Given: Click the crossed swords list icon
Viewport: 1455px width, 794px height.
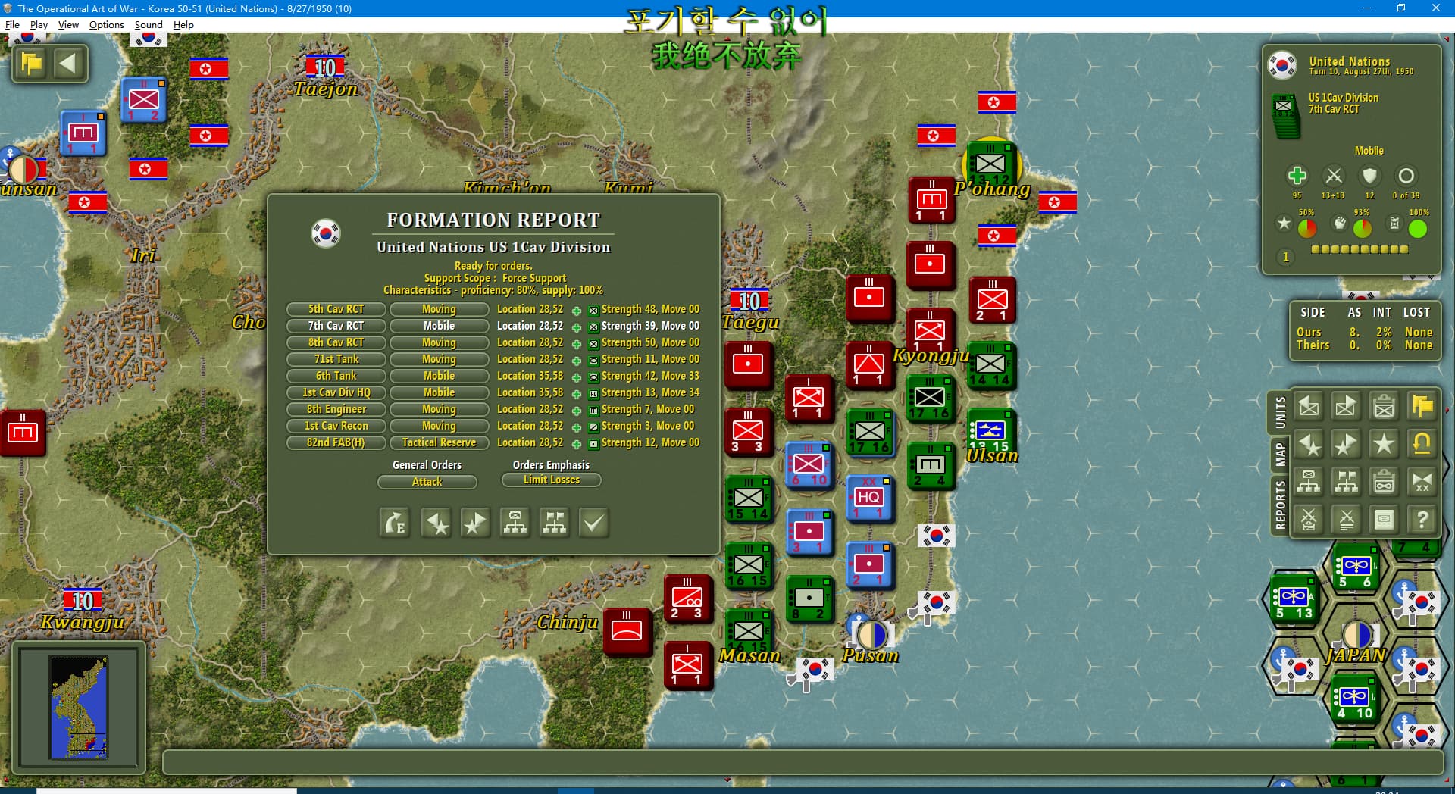Looking at the screenshot, I should [x=1346, y=520].
